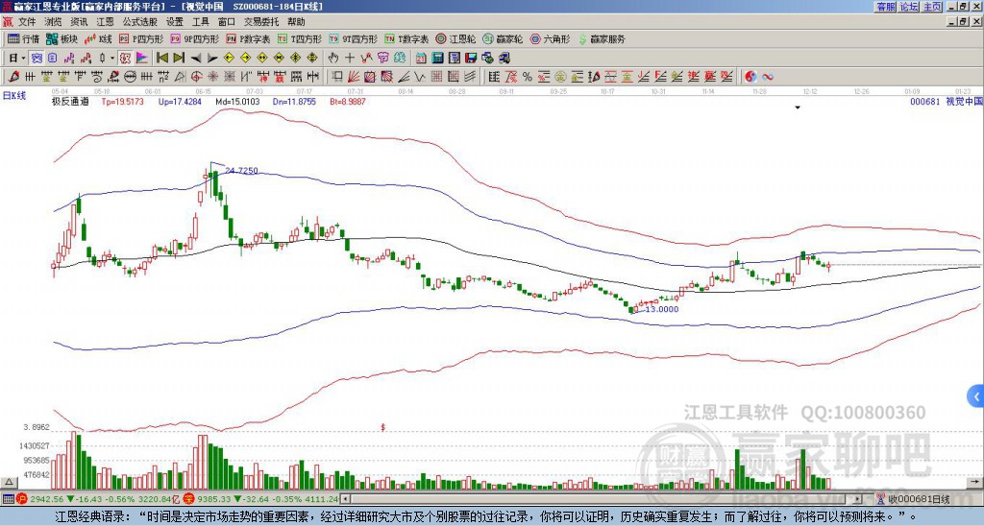
Task: Click the 深 Shenzhen index badge
Action: click(190, 499)
